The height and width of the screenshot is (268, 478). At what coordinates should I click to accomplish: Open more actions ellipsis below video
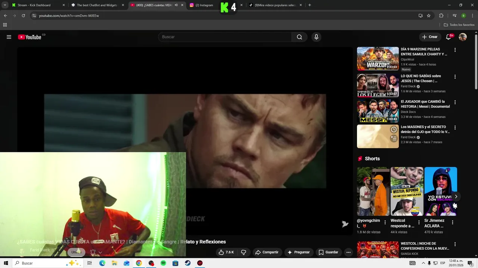pos(348,252)
